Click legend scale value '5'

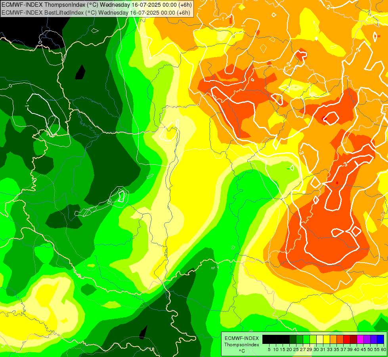[x=269, y=349]
